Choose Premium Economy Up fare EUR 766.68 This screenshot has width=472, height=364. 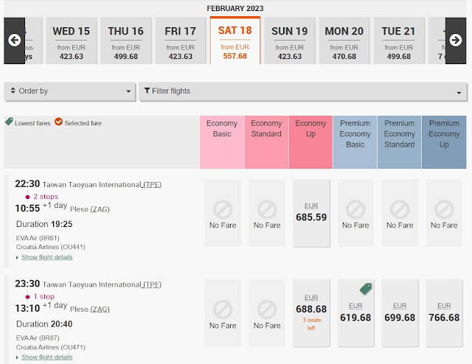(x=444, y=313)
